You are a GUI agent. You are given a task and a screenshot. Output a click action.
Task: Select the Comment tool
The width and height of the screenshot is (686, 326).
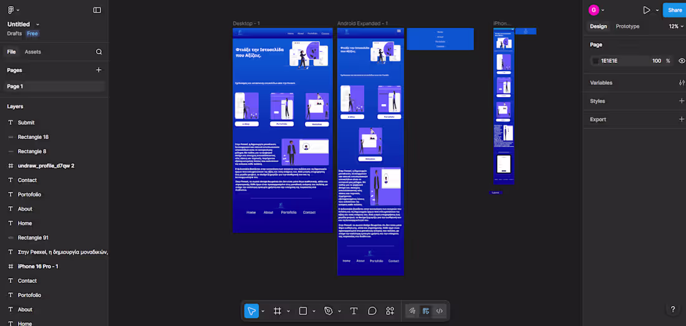pos(372,311)
